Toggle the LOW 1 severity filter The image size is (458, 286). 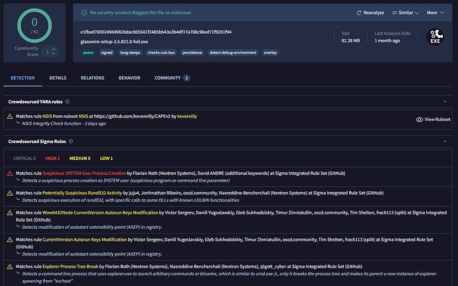(x=106, y=158)
